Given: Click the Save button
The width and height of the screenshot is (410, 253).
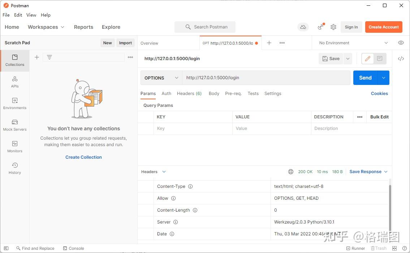Looking at the screenshot, I should tap(331, 59).
